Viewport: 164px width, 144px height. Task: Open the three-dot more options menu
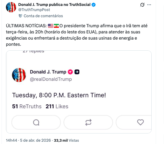click(x=156, y=5)
